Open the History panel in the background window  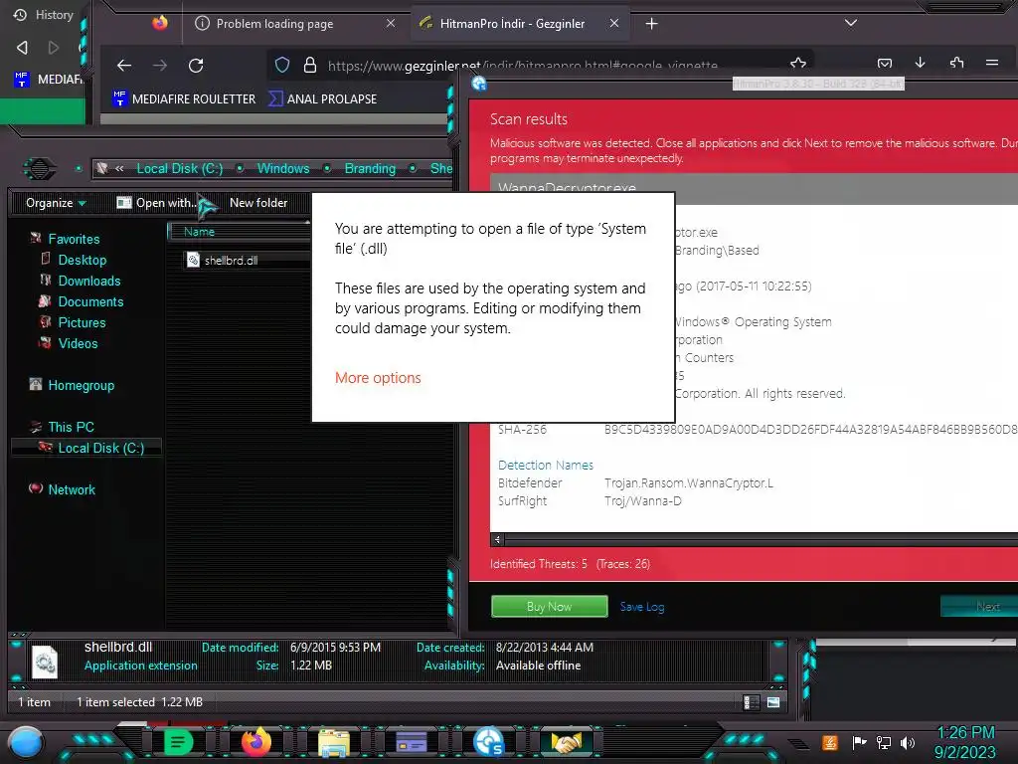tap(44, 14)
